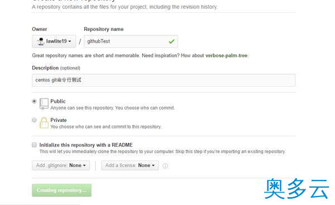Focus the githubTest repository name field

click(131, 41)
